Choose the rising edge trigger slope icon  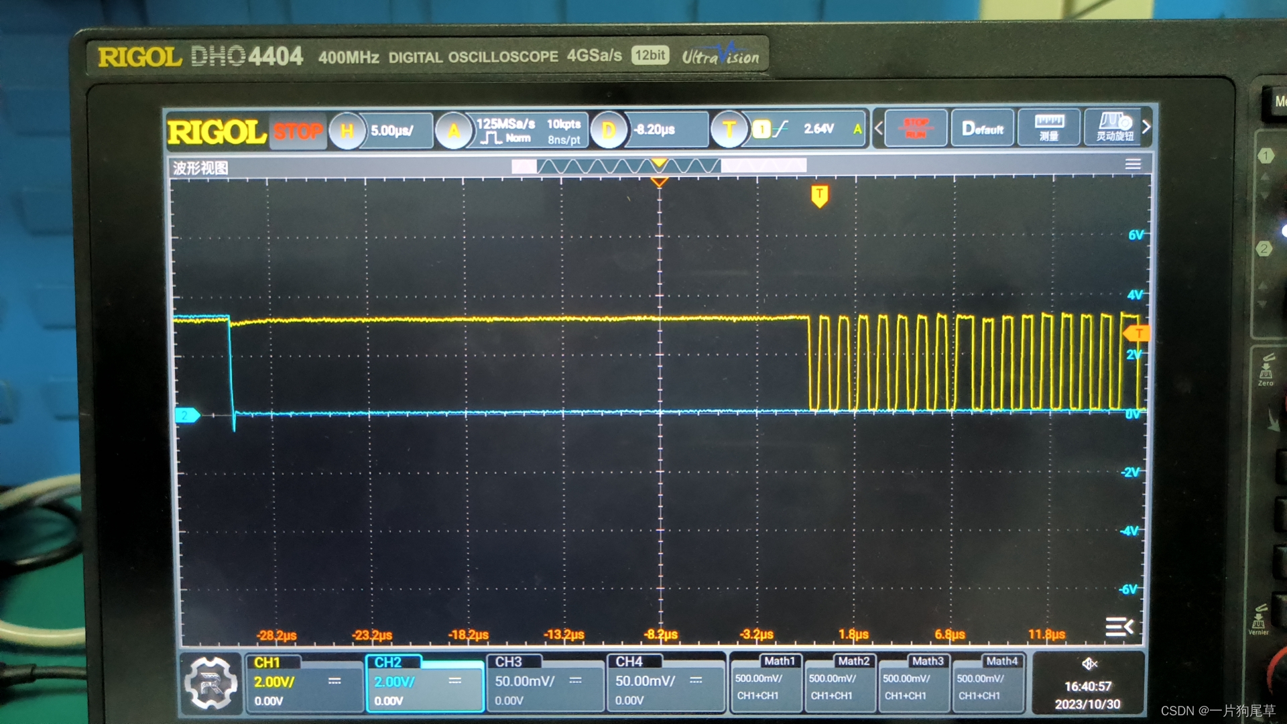pos(781,129)
